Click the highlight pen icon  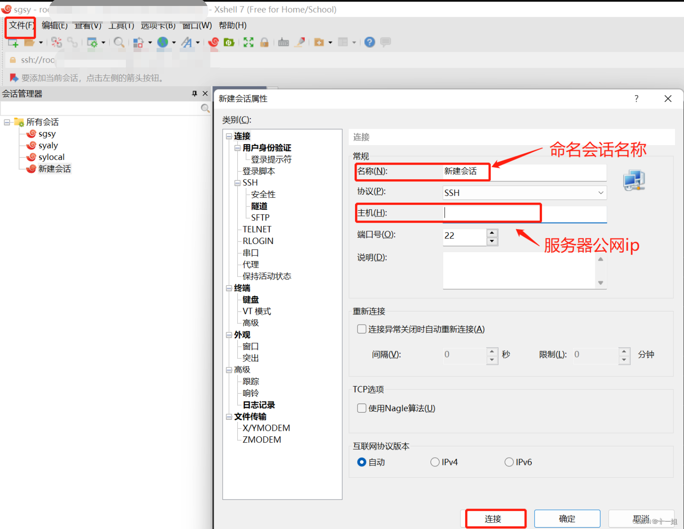[300, 42]
